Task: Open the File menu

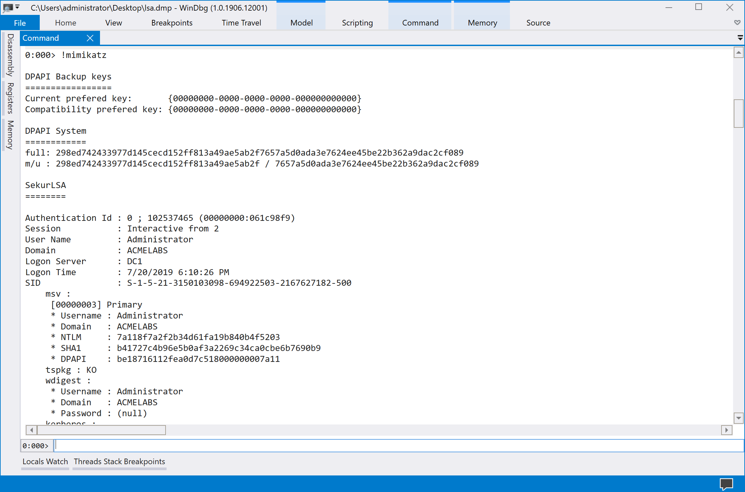Action: tap(20, 23)
